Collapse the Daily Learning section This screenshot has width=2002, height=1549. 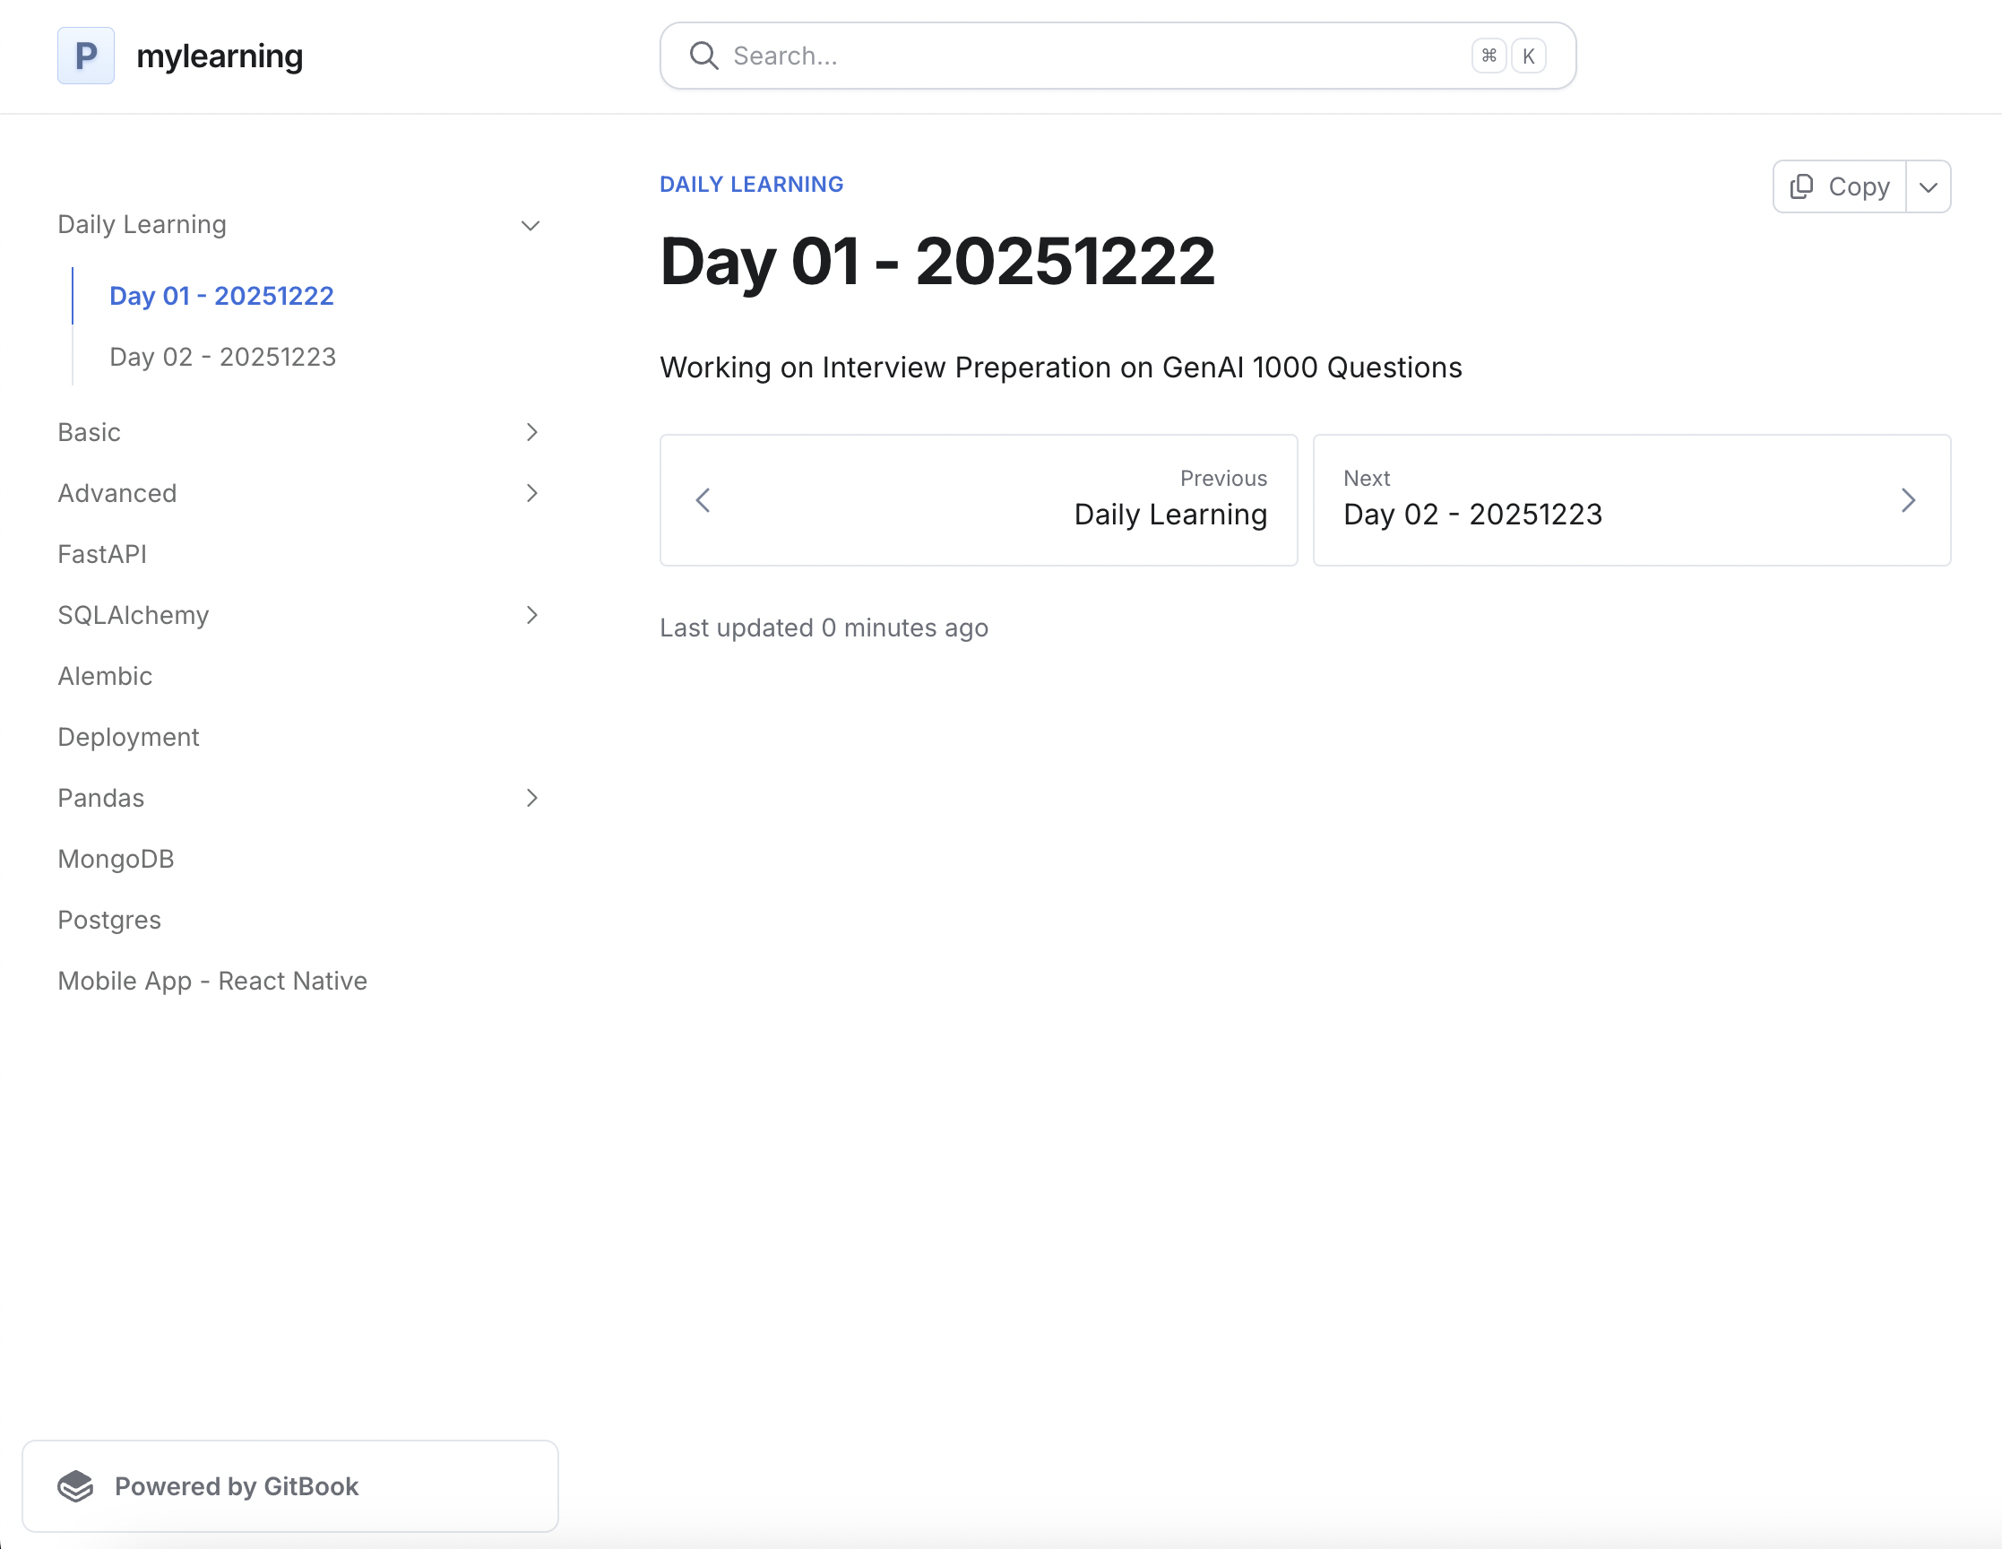530,226
